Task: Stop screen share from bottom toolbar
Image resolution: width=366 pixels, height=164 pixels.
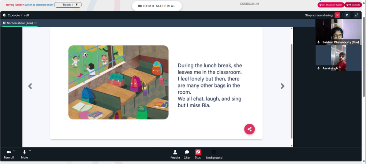Action: (198, 154)
